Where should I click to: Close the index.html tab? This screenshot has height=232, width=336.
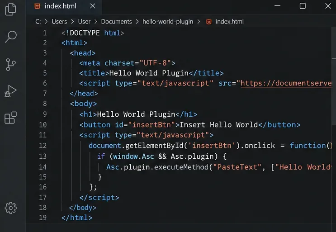tap(93, 6)
